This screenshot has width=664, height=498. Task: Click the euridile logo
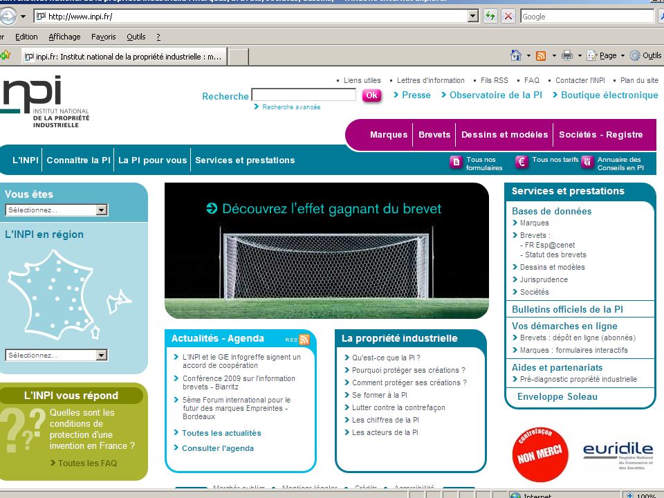[618, 455]
